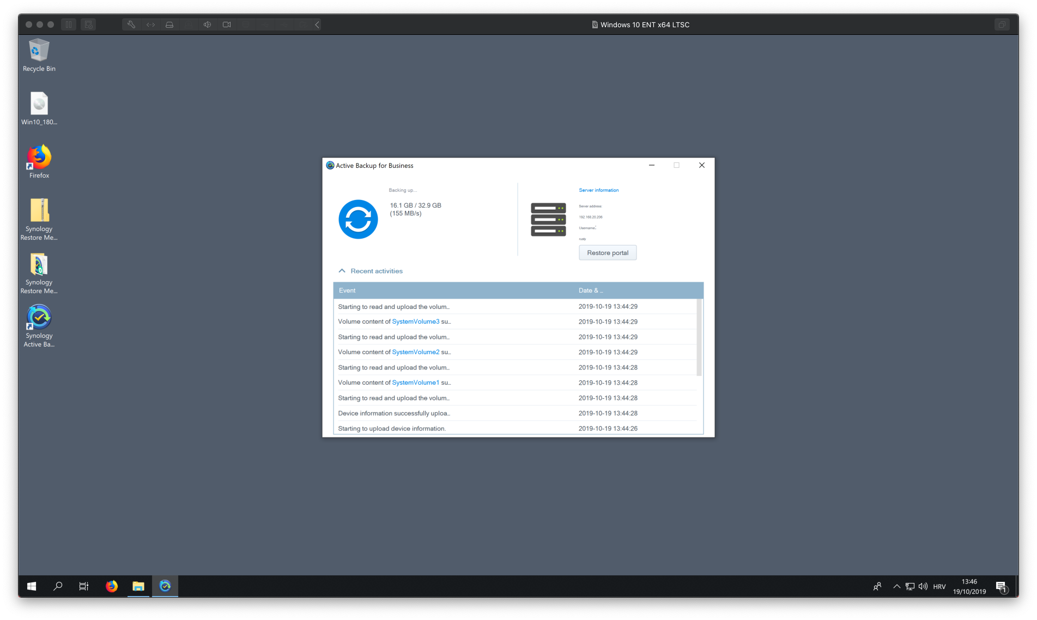Open the Action Center notifications icon
1037x620 pixels.
pos(1002,586)
